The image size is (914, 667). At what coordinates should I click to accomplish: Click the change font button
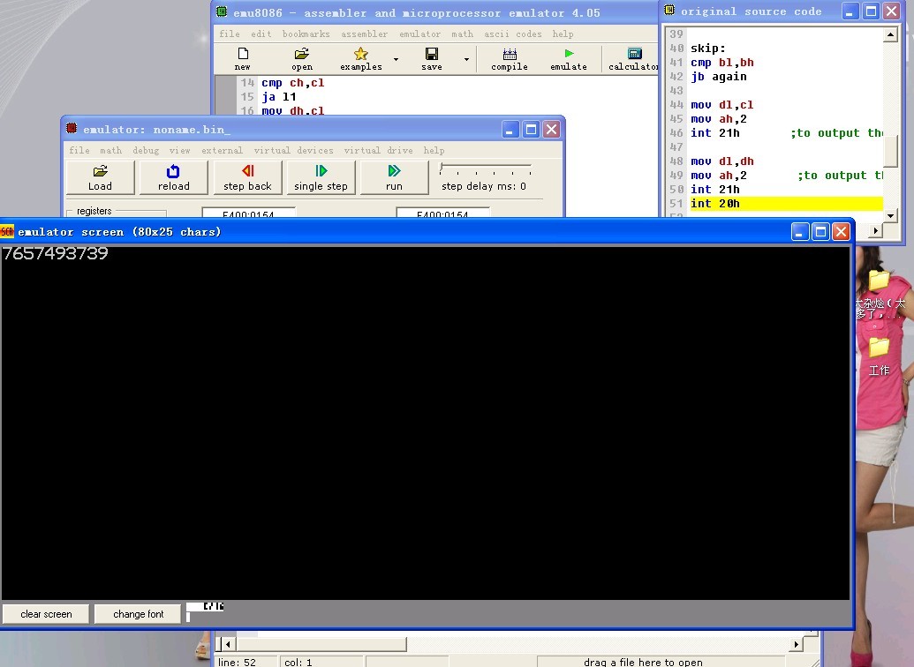pyautogui.click(x=139, y=614)
